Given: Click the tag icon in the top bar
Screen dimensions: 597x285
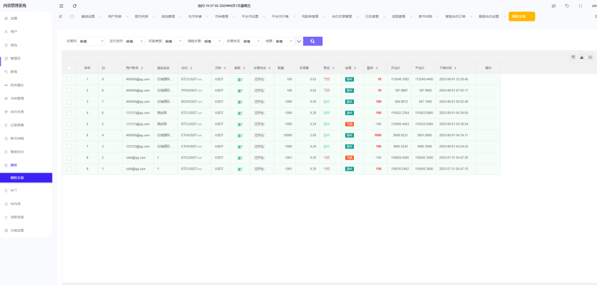Looking at the screenshot, I should tap(567, 5).
